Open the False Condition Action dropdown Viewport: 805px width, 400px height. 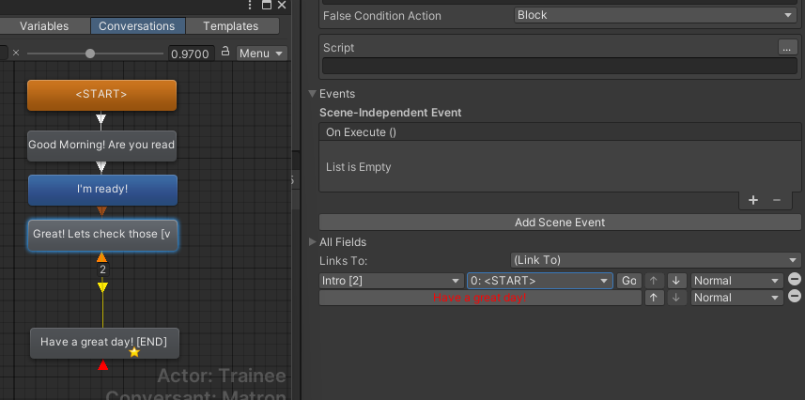655,15
